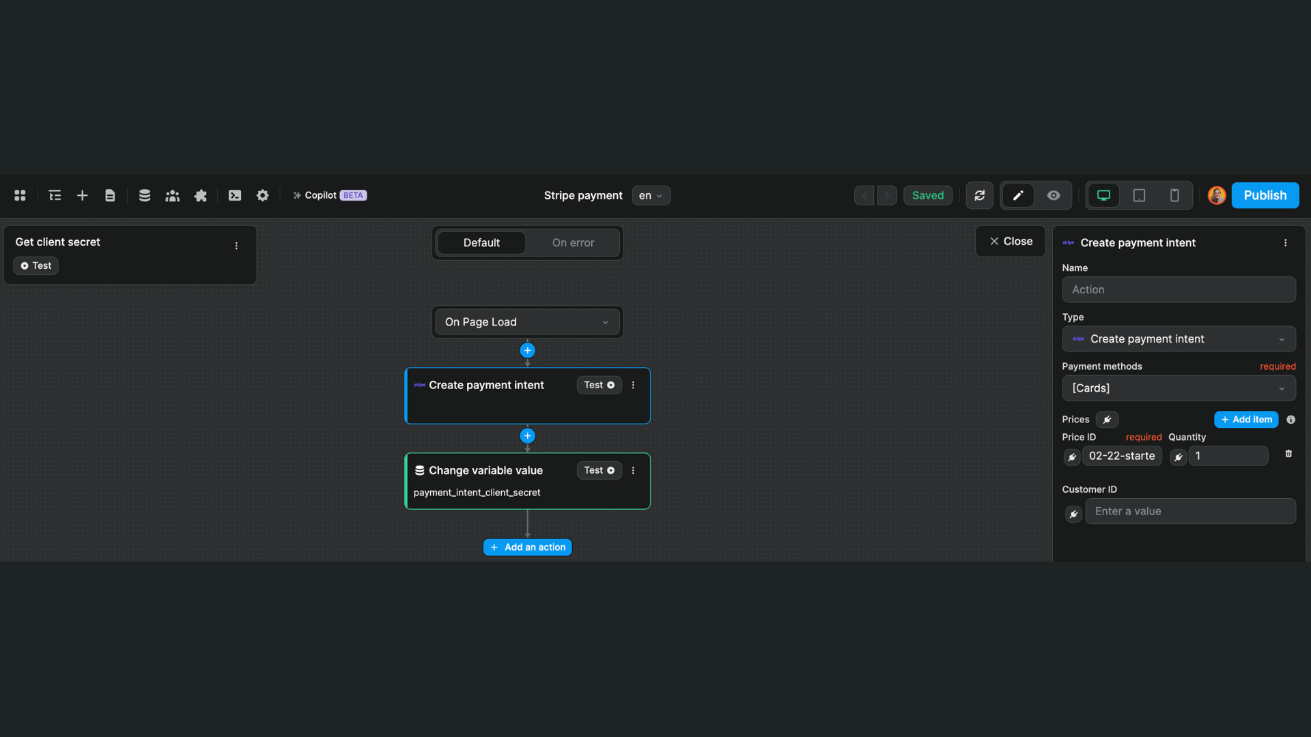Toggle binding for Customer ID field
The height and width of the screenshot is (737, 1311).
pyautogui.click(x=1073, y=514)
